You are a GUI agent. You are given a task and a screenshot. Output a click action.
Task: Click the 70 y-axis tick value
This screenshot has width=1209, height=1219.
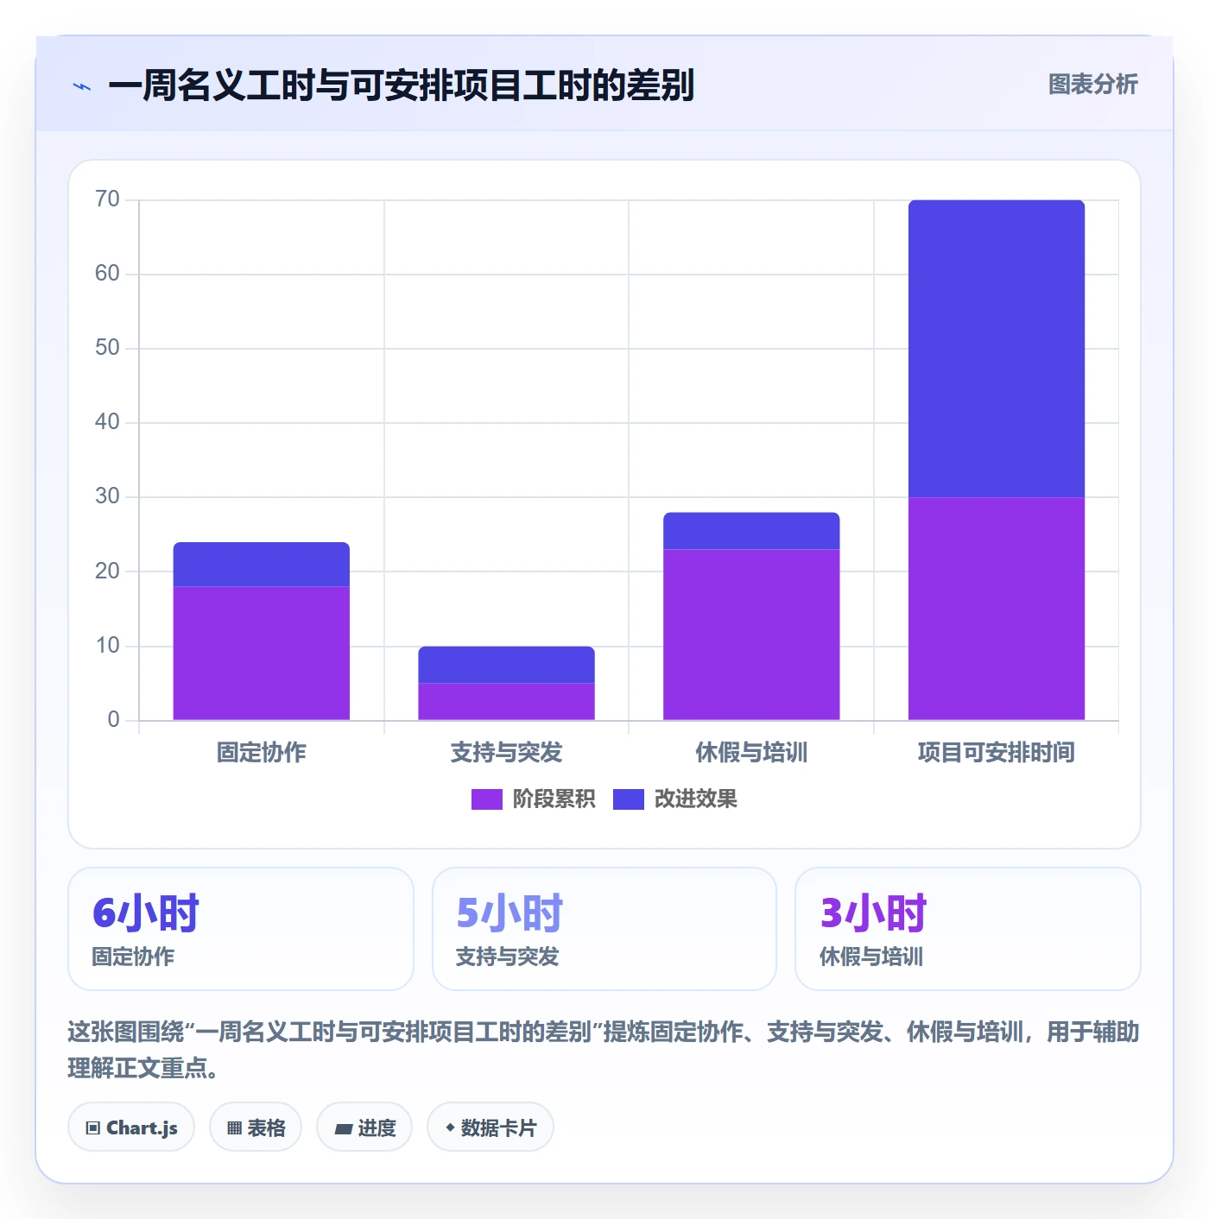[107, 199]
